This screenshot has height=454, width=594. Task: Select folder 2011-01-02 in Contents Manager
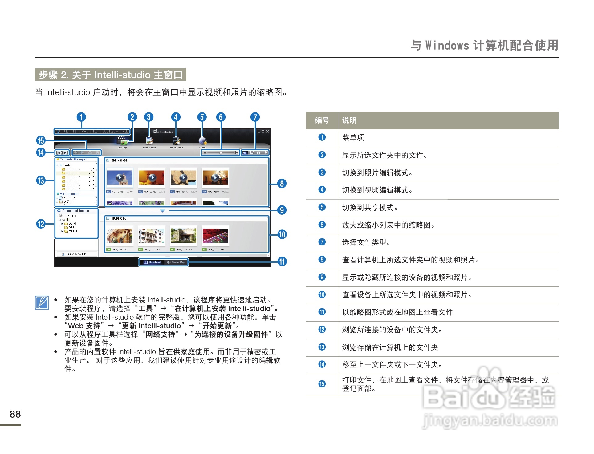[x=78, y=177]
